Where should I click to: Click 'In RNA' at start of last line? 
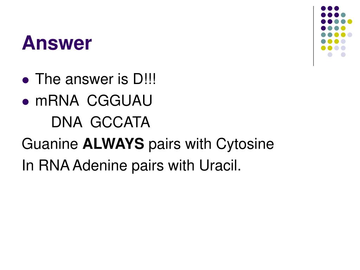46,165
